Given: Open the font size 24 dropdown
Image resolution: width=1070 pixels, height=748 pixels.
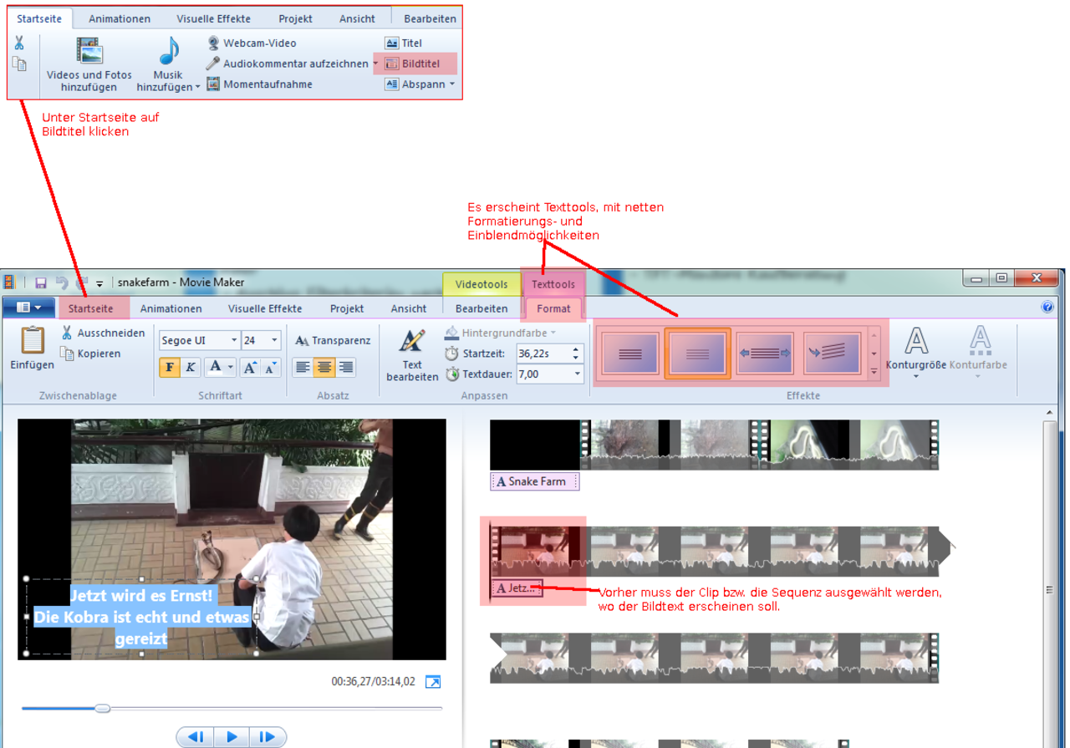Looking at the screenshot, I should (274, 340).
